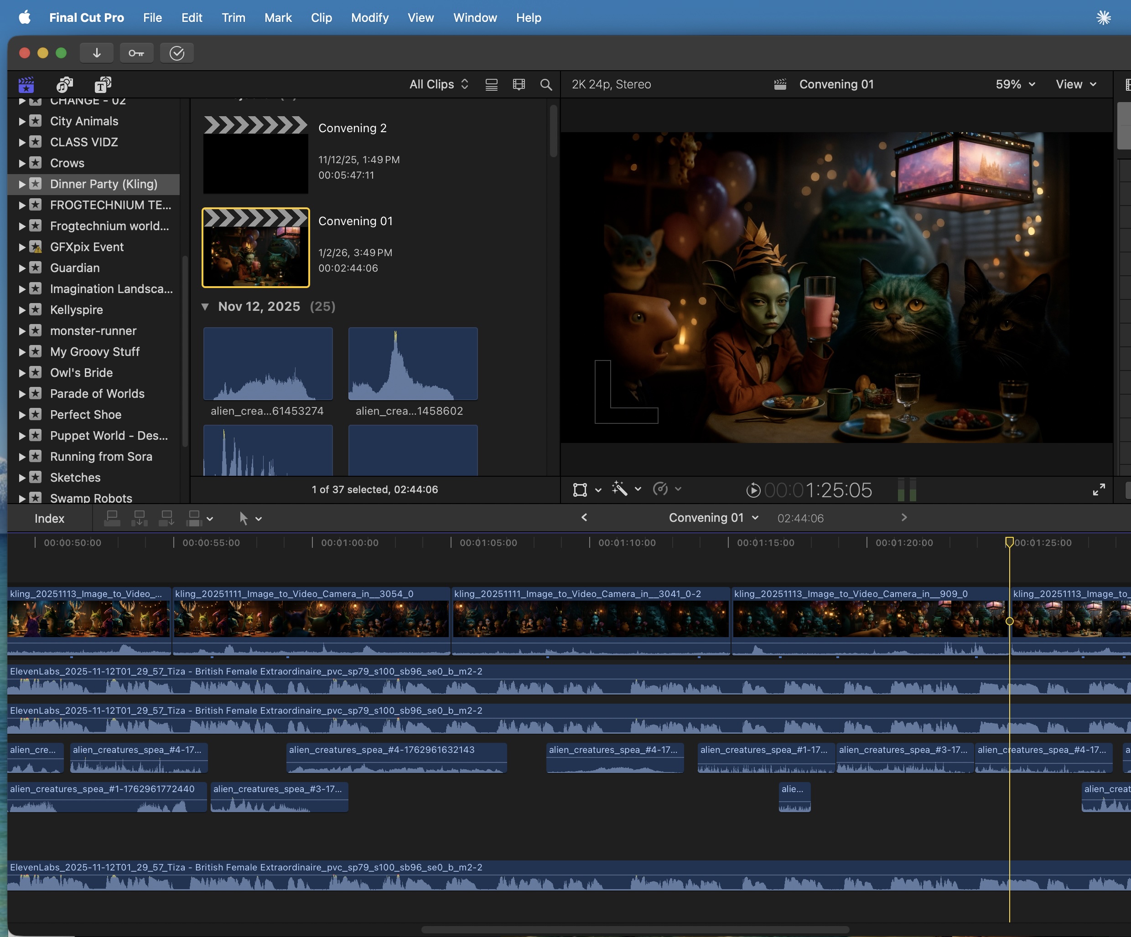Click the timeline horizontal scrollbar
Screen dimensions: 1131x937
[635, 929]
